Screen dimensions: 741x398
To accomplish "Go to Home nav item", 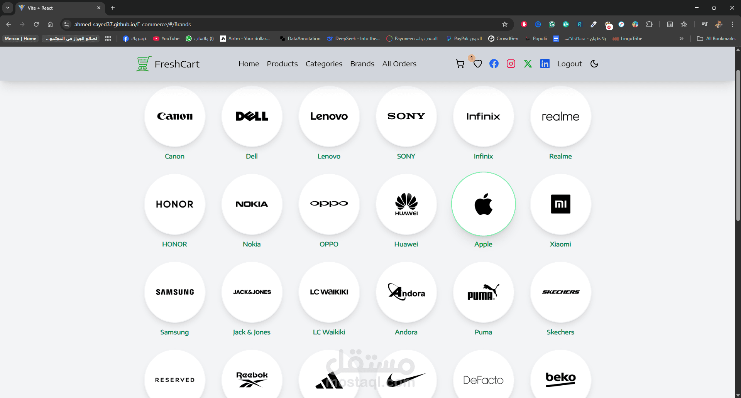I will pyautogui.click(x=249, y=64).
